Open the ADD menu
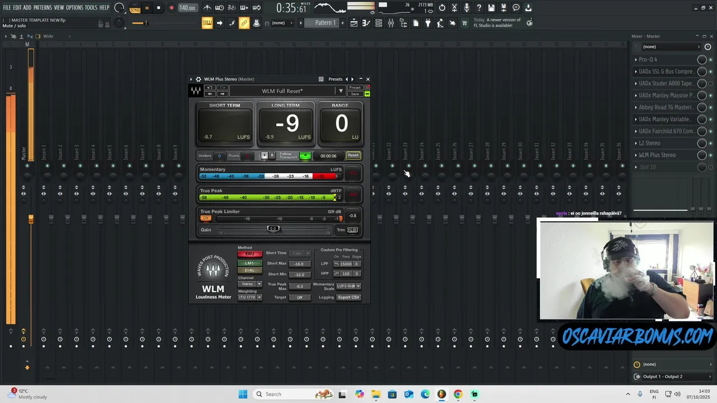 click(x=27, y=8)
